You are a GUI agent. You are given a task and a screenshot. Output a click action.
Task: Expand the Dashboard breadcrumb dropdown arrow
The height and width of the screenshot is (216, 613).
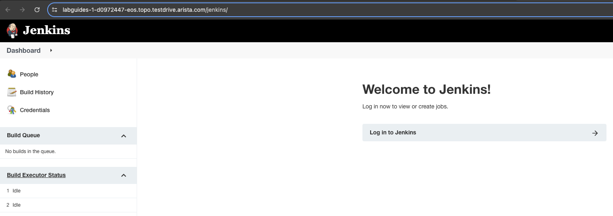(51, 50)
